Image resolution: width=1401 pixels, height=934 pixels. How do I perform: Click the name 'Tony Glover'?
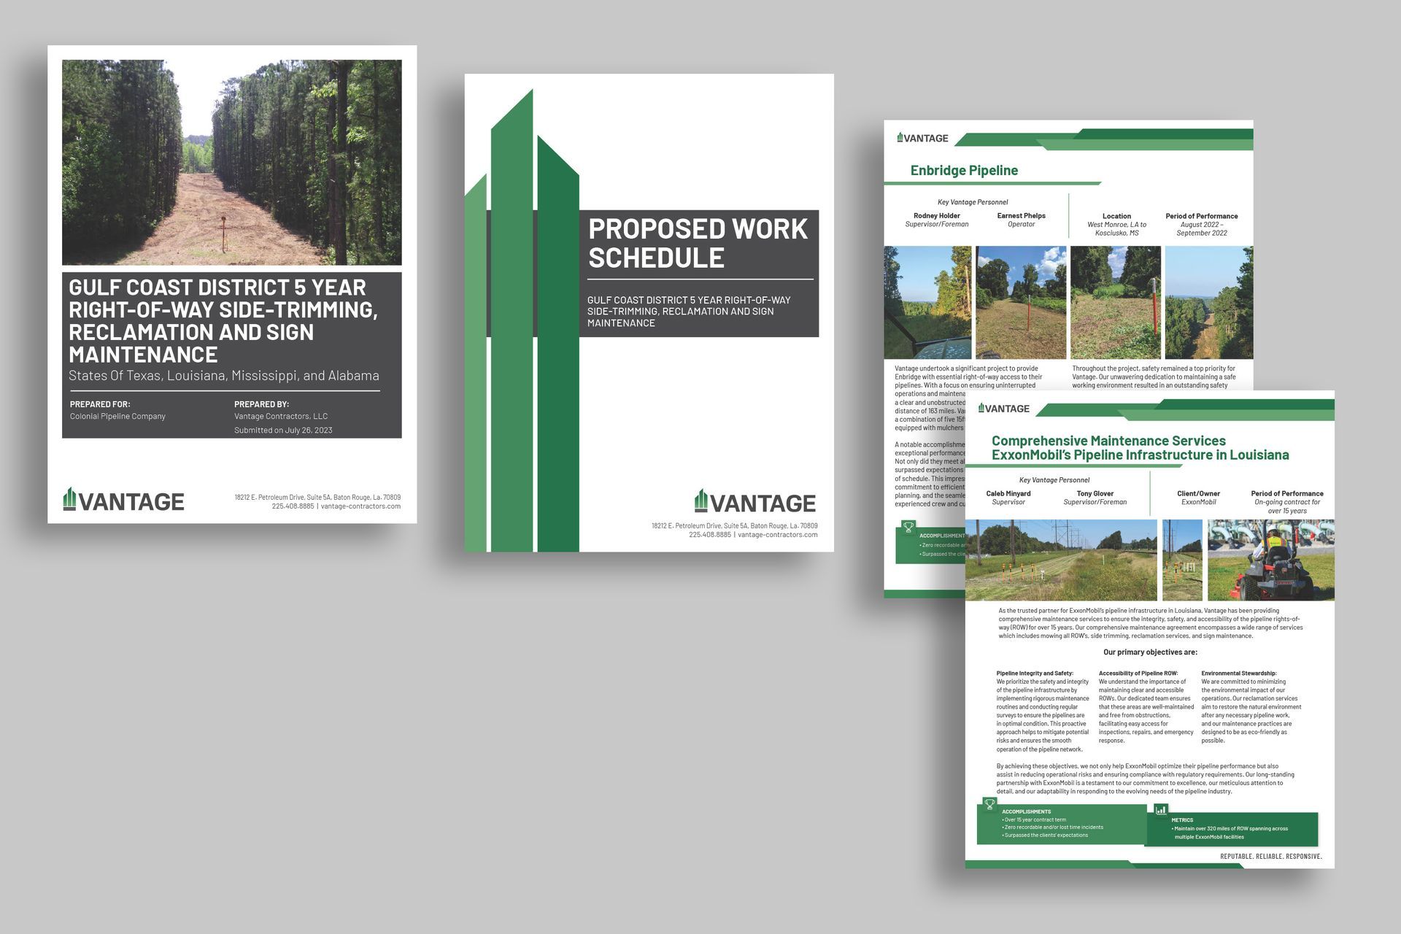coord(1095,494)
